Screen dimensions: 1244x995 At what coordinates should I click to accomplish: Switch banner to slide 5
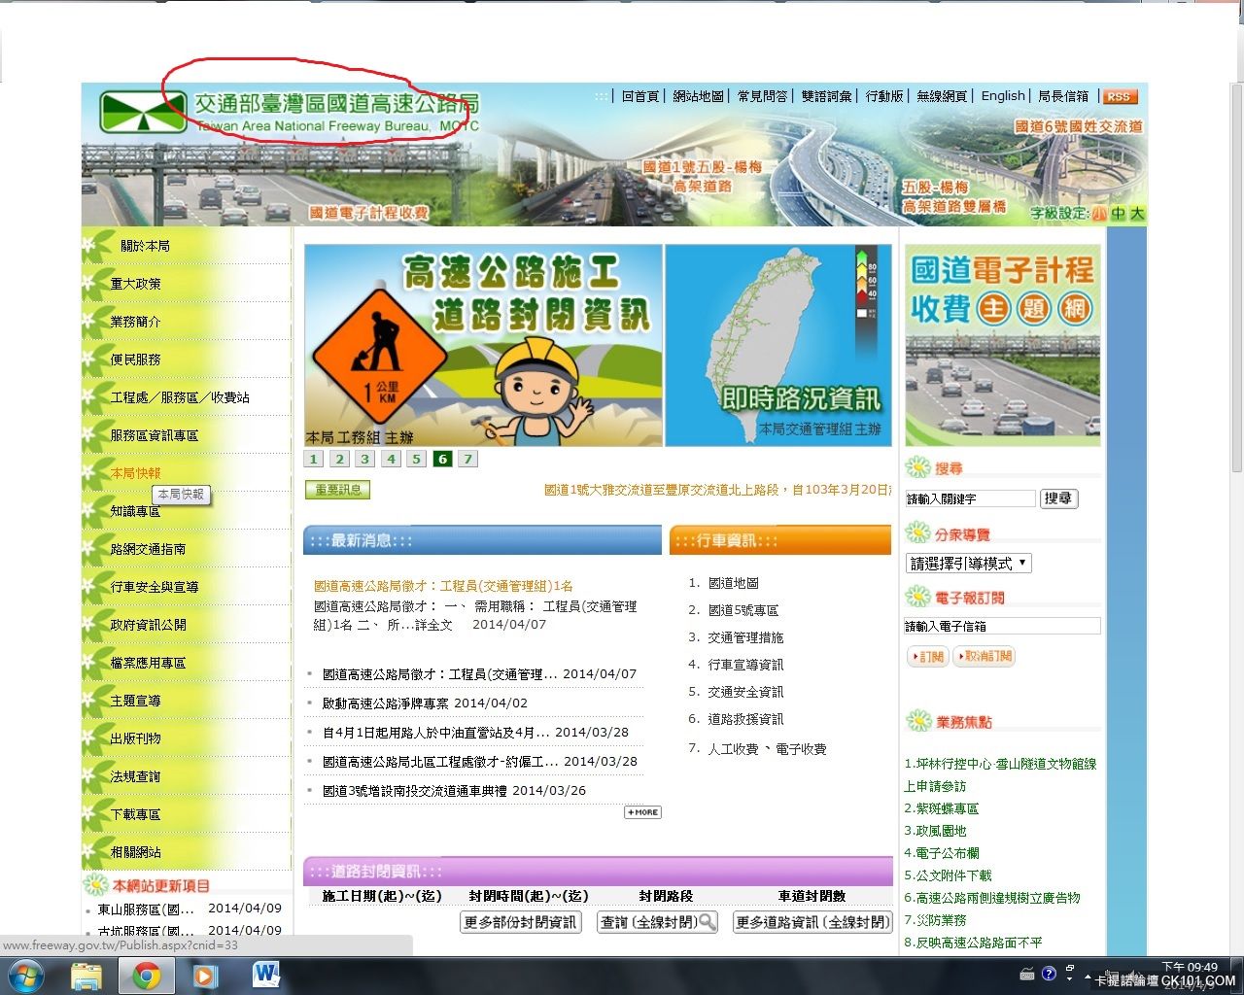(416, 459)
